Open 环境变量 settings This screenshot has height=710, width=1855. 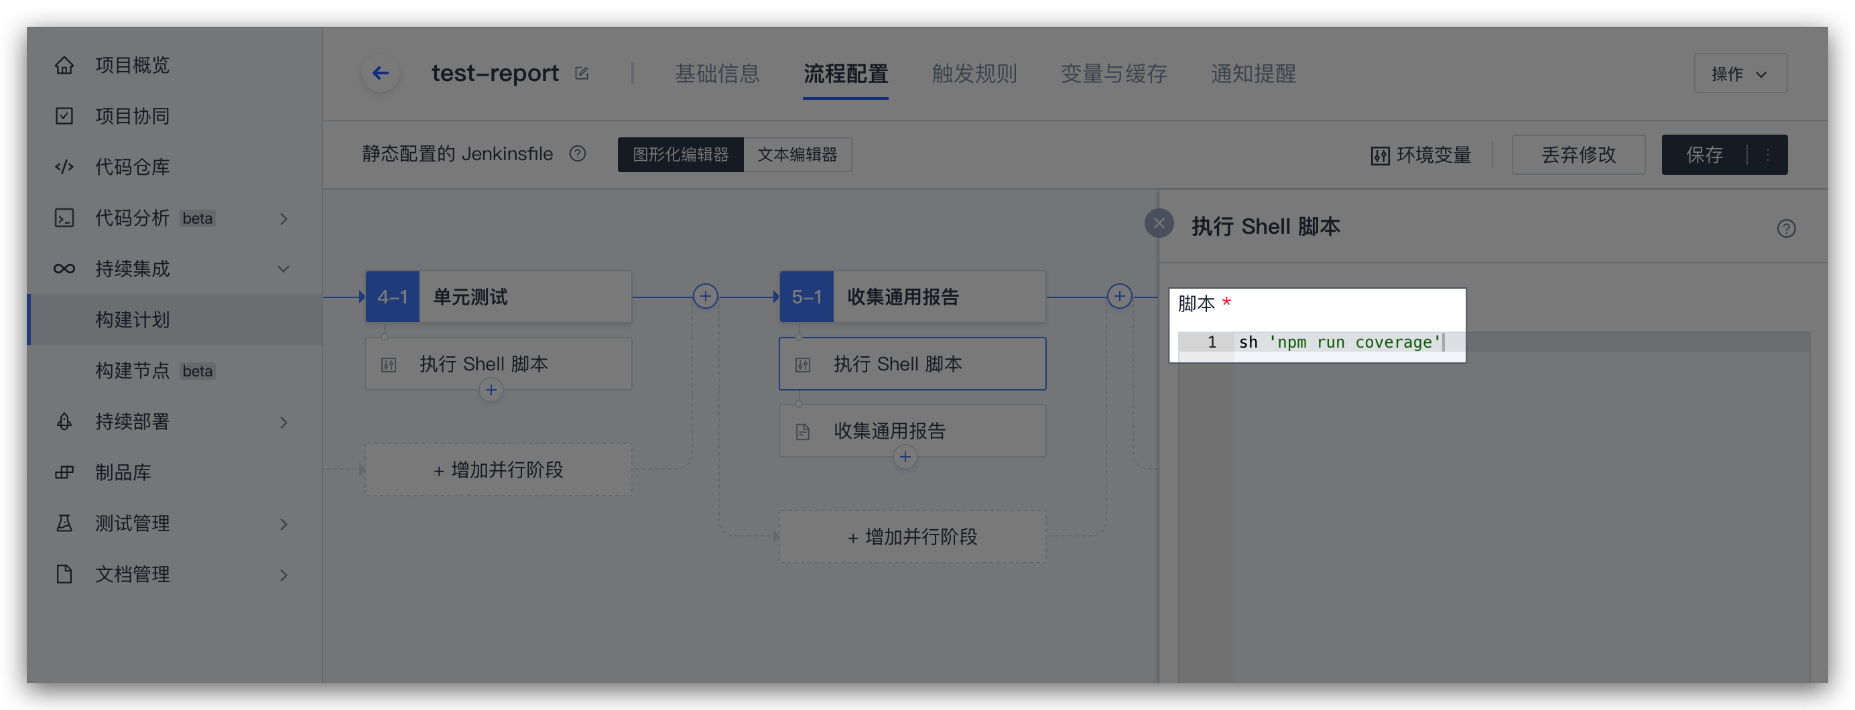[1420, 155]
